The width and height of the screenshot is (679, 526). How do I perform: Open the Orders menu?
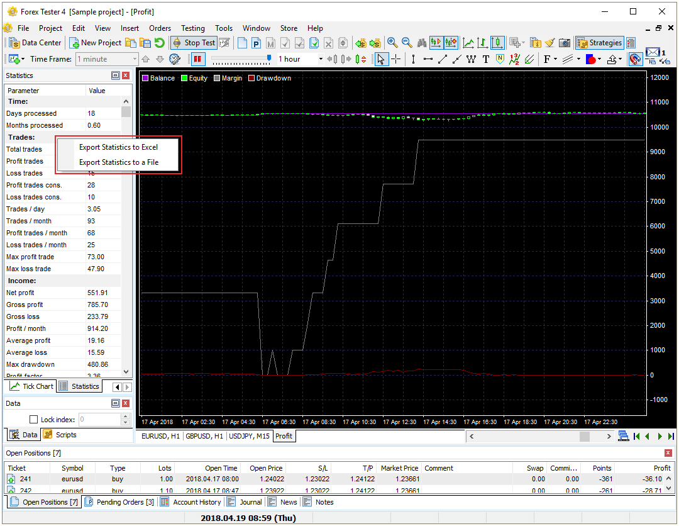[x=160, y=28]
